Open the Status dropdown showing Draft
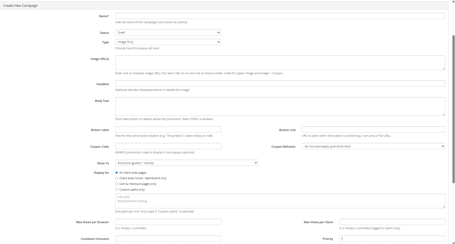The height and width of the screenshot is (244, 455). [168, 33]
